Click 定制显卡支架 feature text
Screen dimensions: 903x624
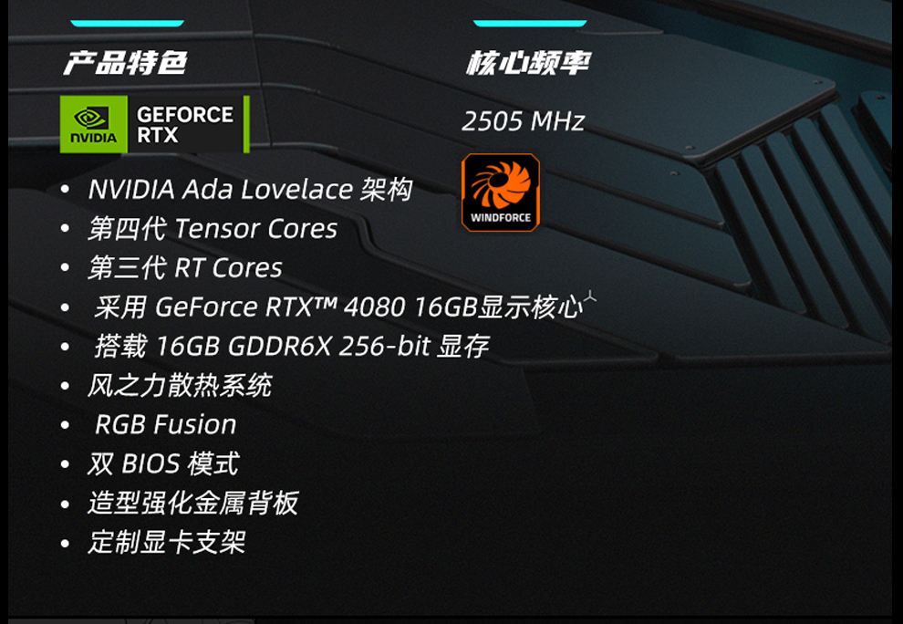coord(167,542)
